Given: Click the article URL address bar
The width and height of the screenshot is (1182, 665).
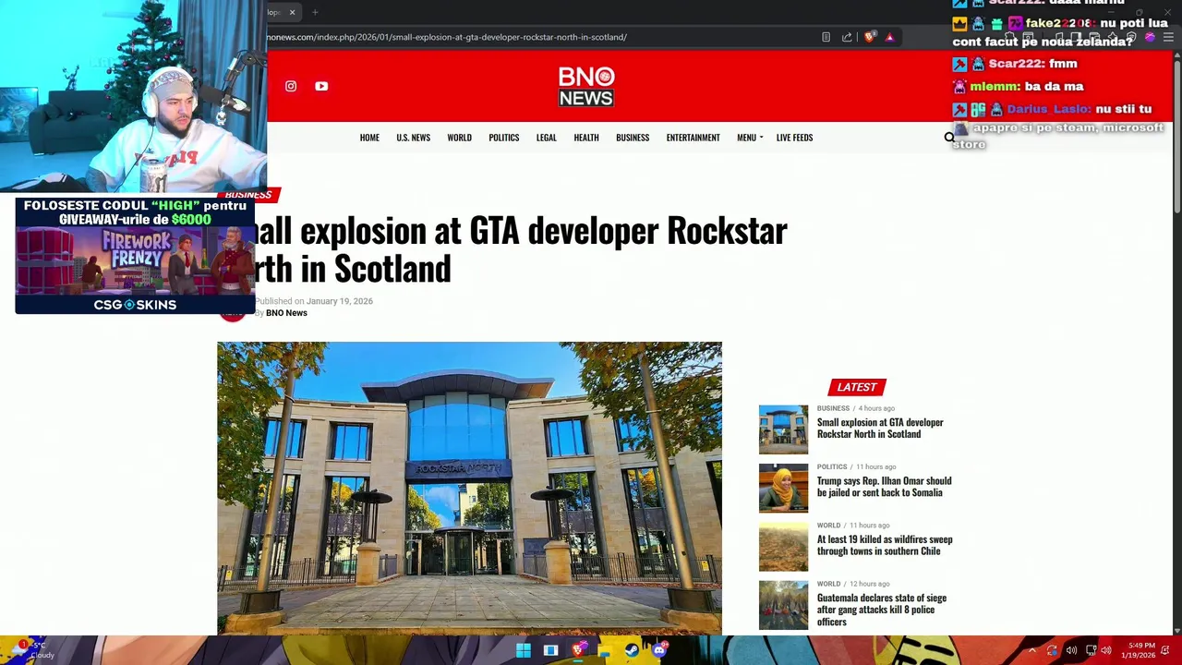Looking at the screenshot, I should pyautogui.click(x=536, y=37).
